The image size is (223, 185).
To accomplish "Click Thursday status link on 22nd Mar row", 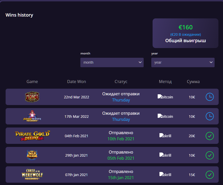I will (121, 100).
